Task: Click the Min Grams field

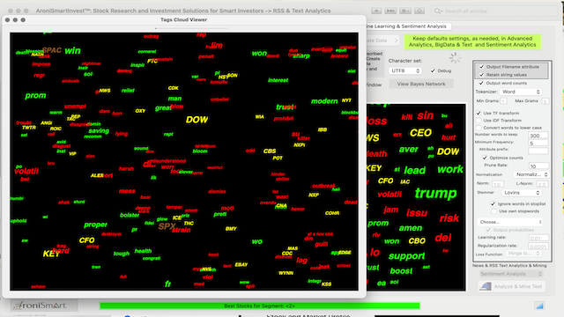Action: click(503, 101)
